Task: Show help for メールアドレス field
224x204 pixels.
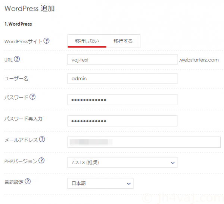Action: tap(42, 139)
